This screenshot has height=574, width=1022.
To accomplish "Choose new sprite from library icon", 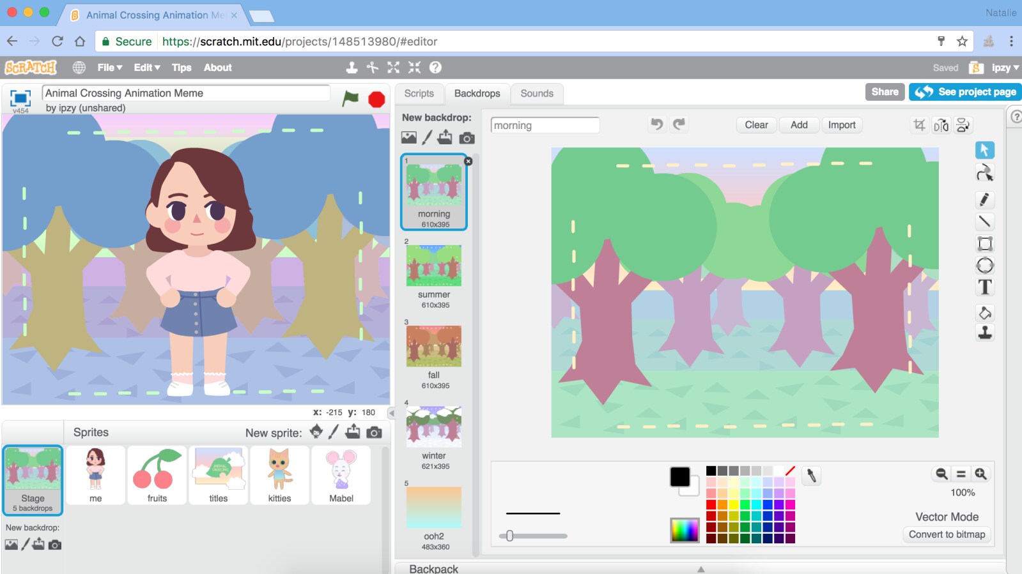I will point(316,432).
